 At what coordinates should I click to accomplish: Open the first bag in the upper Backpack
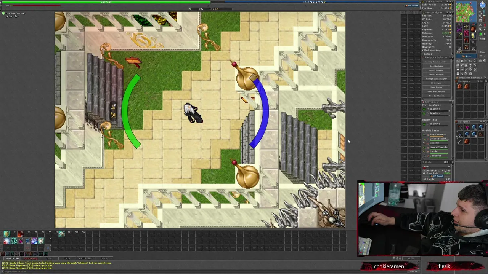[459, 87]
